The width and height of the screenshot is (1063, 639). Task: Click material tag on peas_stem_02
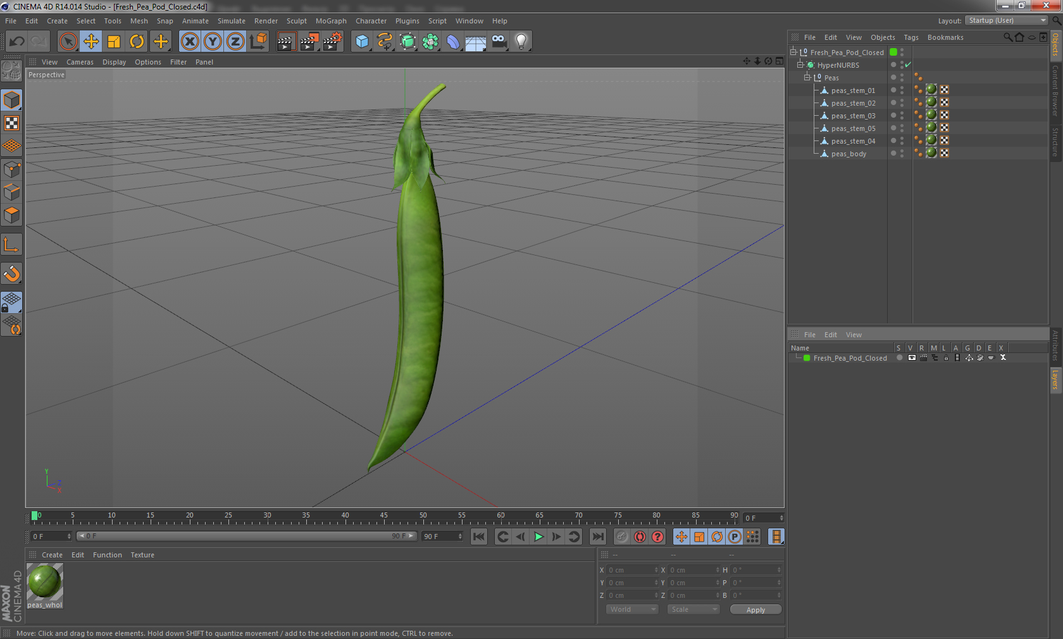pyautogui.click(x=931, y=102)
